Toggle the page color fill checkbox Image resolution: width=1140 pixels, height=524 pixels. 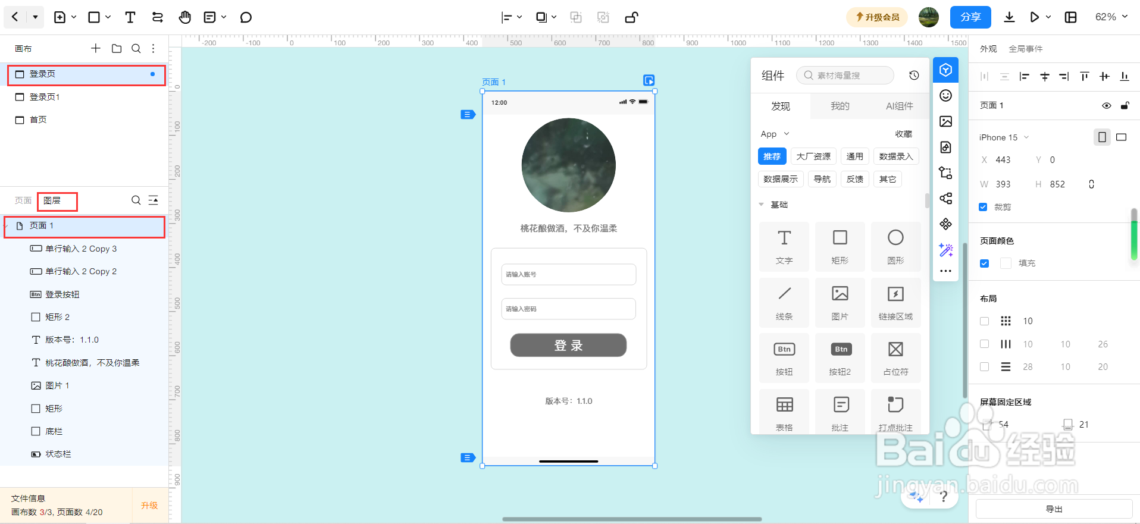pos(984,263)
